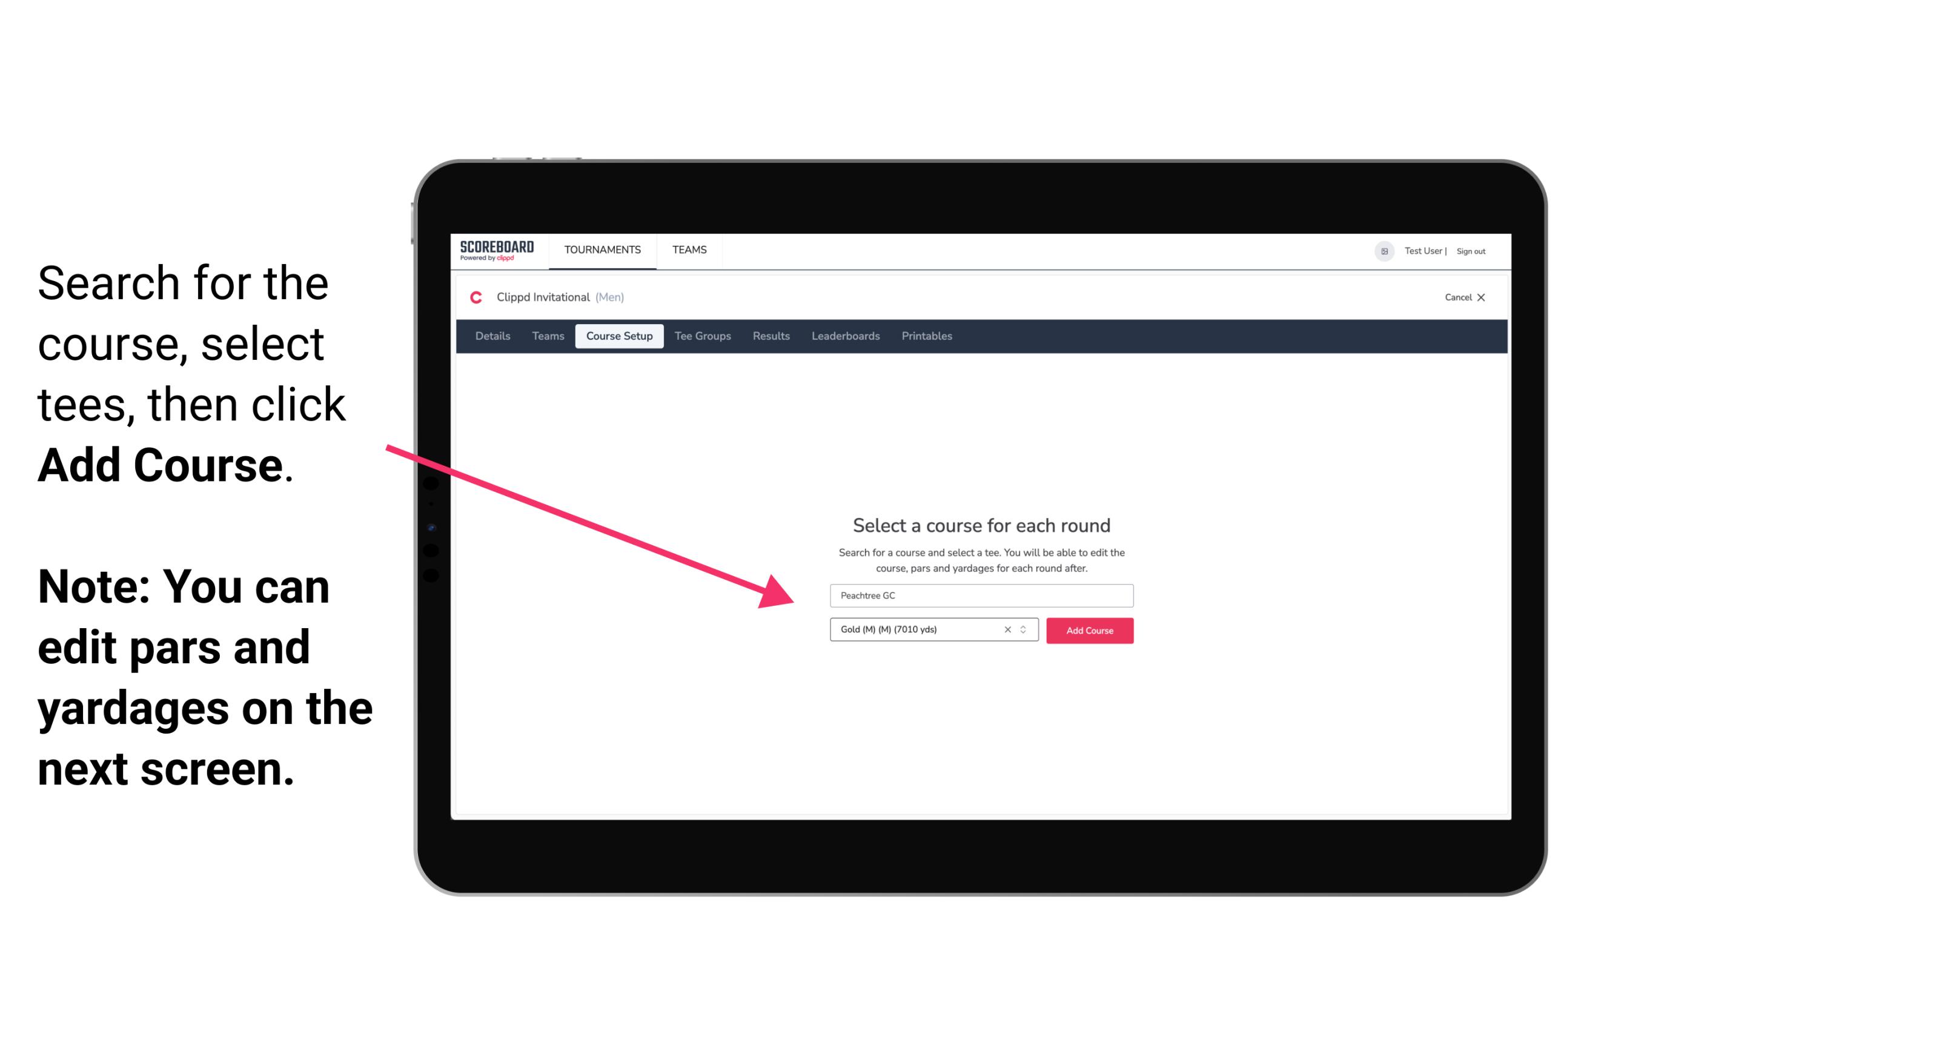The height and width of the screenshot is (1054, 1959).
Task: Select the Course Setup tab
Action: 619,336
